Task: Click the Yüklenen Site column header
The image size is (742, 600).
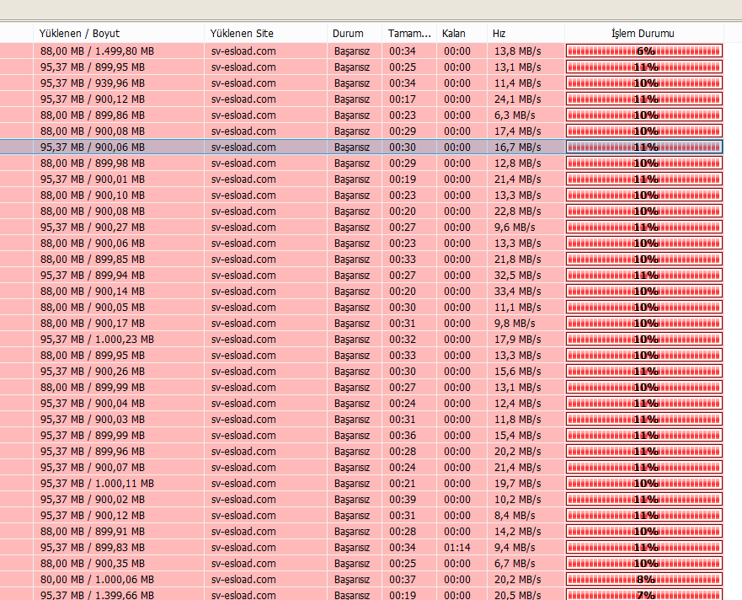Action: (265, 33)
